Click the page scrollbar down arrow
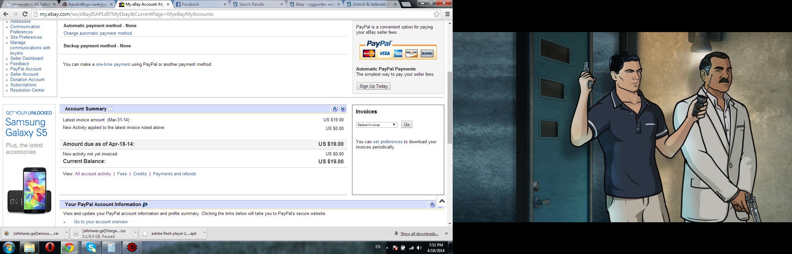The width and height of the screenshot is (792, 254). (x=450, y=224)
